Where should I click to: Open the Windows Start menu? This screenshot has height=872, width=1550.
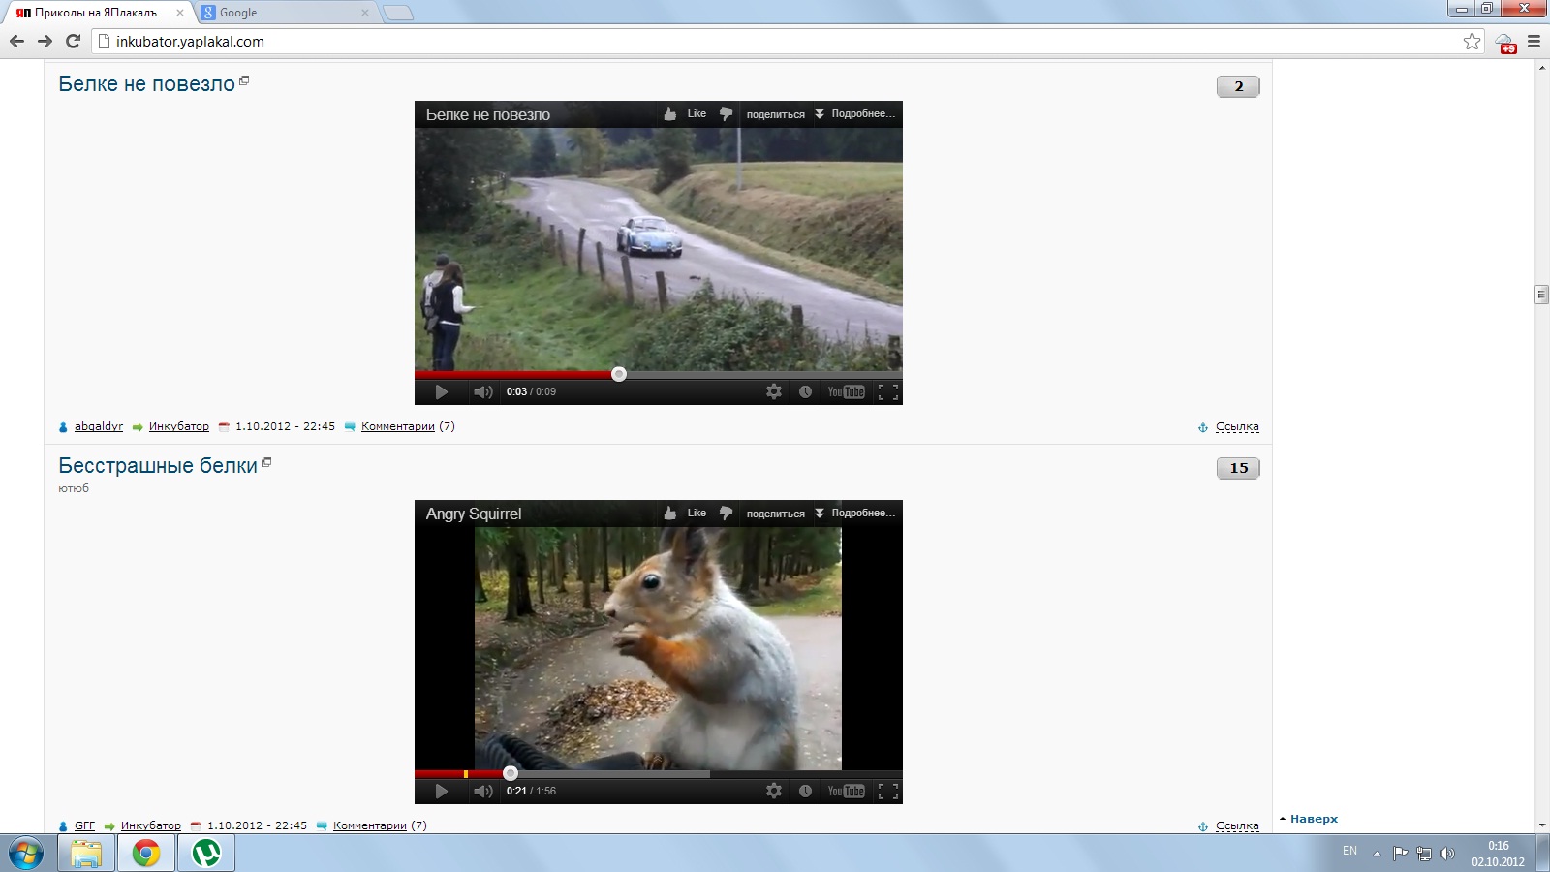click(x=26, y=854)
